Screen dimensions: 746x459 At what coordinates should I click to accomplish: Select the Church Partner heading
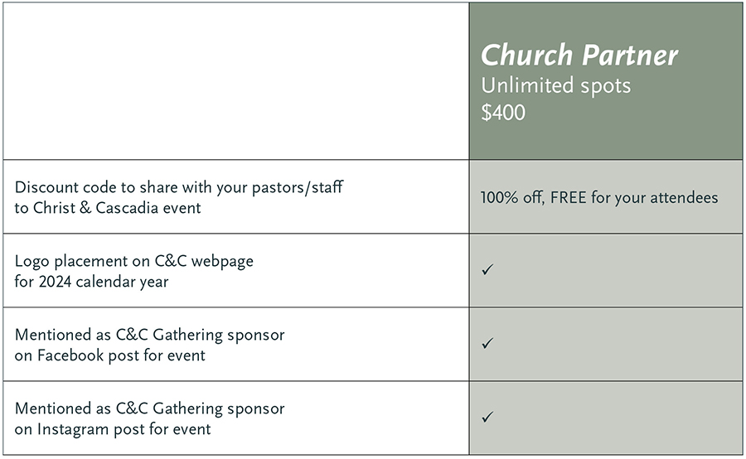click(x=579, y=56)
